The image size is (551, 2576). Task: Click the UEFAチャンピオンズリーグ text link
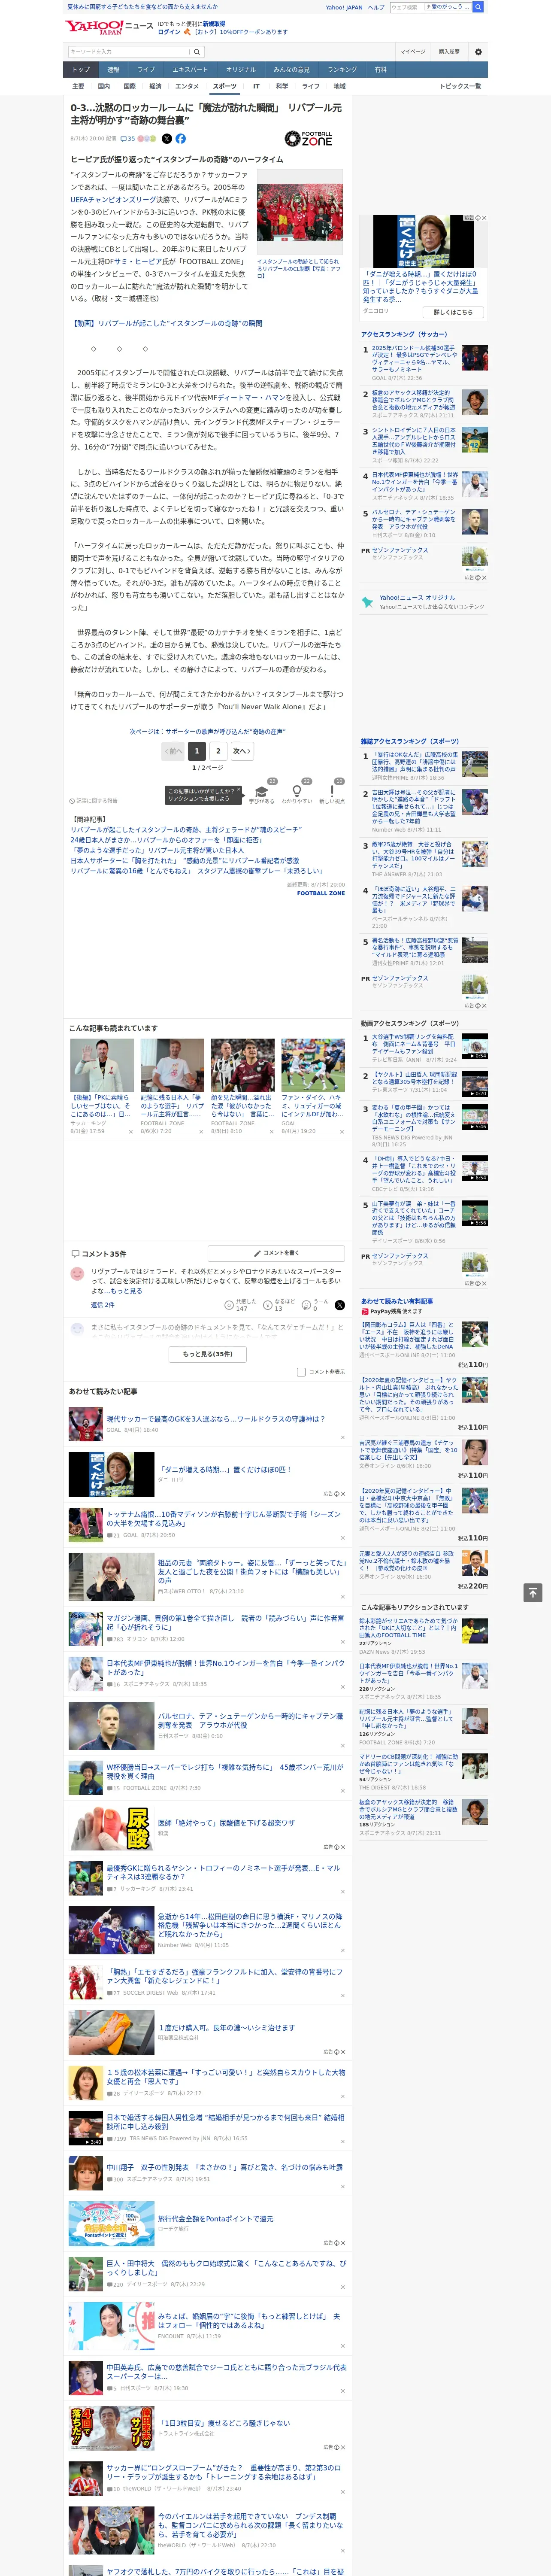click(x=112, y=199)
